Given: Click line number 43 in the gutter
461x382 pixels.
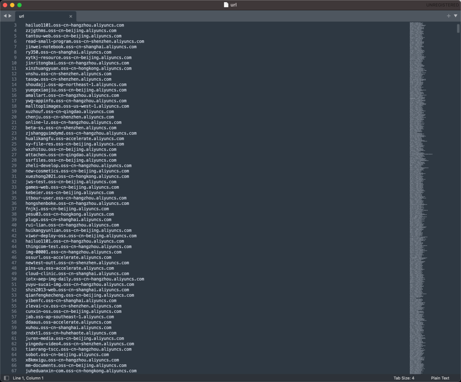Looking at the screenshot, I should pyautogui.click(x=14, y=241).
